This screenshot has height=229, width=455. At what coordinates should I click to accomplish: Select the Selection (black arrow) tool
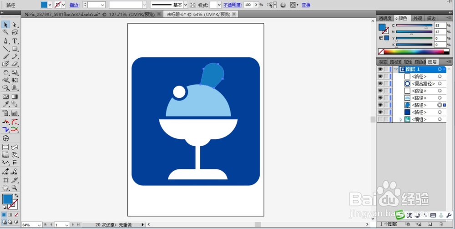click(5, 25)
